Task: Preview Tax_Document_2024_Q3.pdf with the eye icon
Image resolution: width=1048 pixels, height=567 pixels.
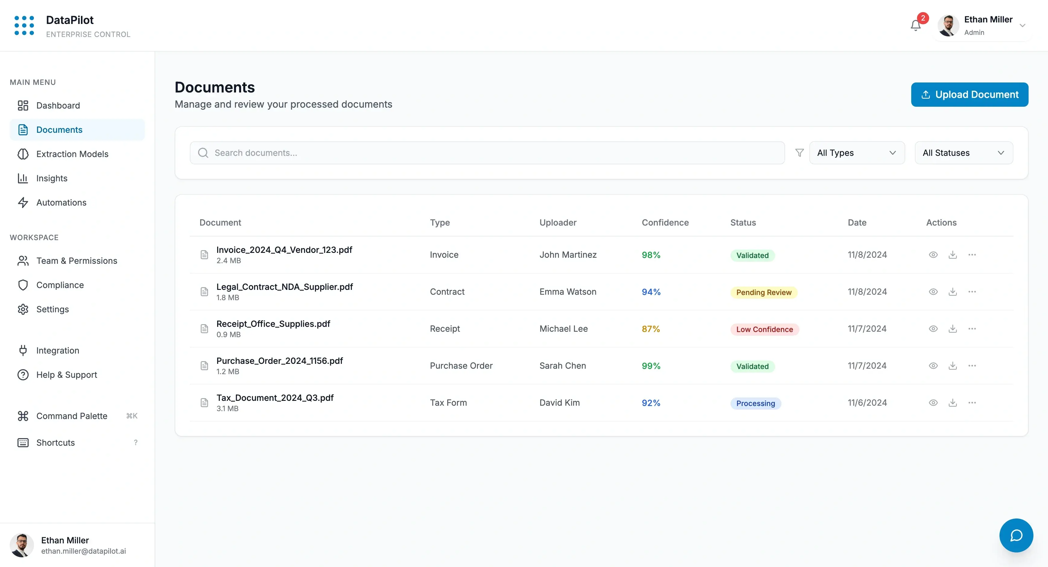Action: 933,403
